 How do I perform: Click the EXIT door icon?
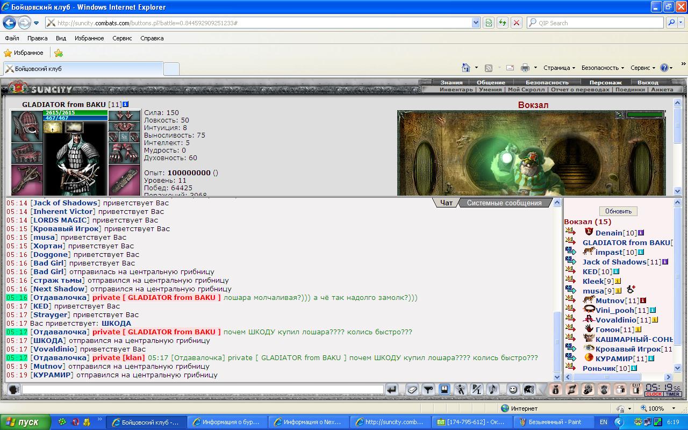636,389
